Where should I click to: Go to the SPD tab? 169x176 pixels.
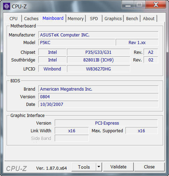coord(94,18)
